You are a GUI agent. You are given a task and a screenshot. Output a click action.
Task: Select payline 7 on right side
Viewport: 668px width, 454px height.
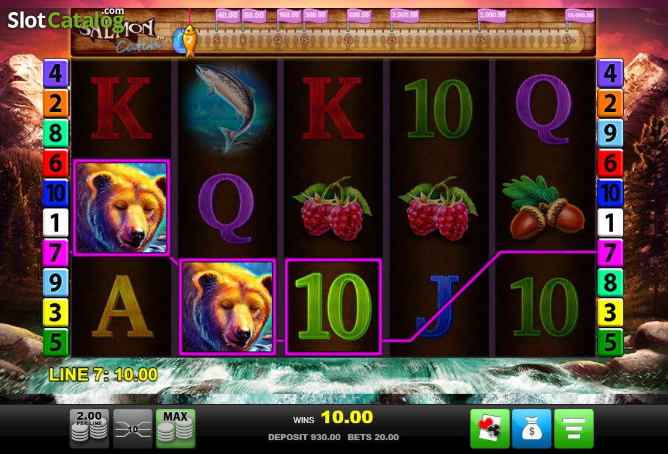[x=610, y=253]
